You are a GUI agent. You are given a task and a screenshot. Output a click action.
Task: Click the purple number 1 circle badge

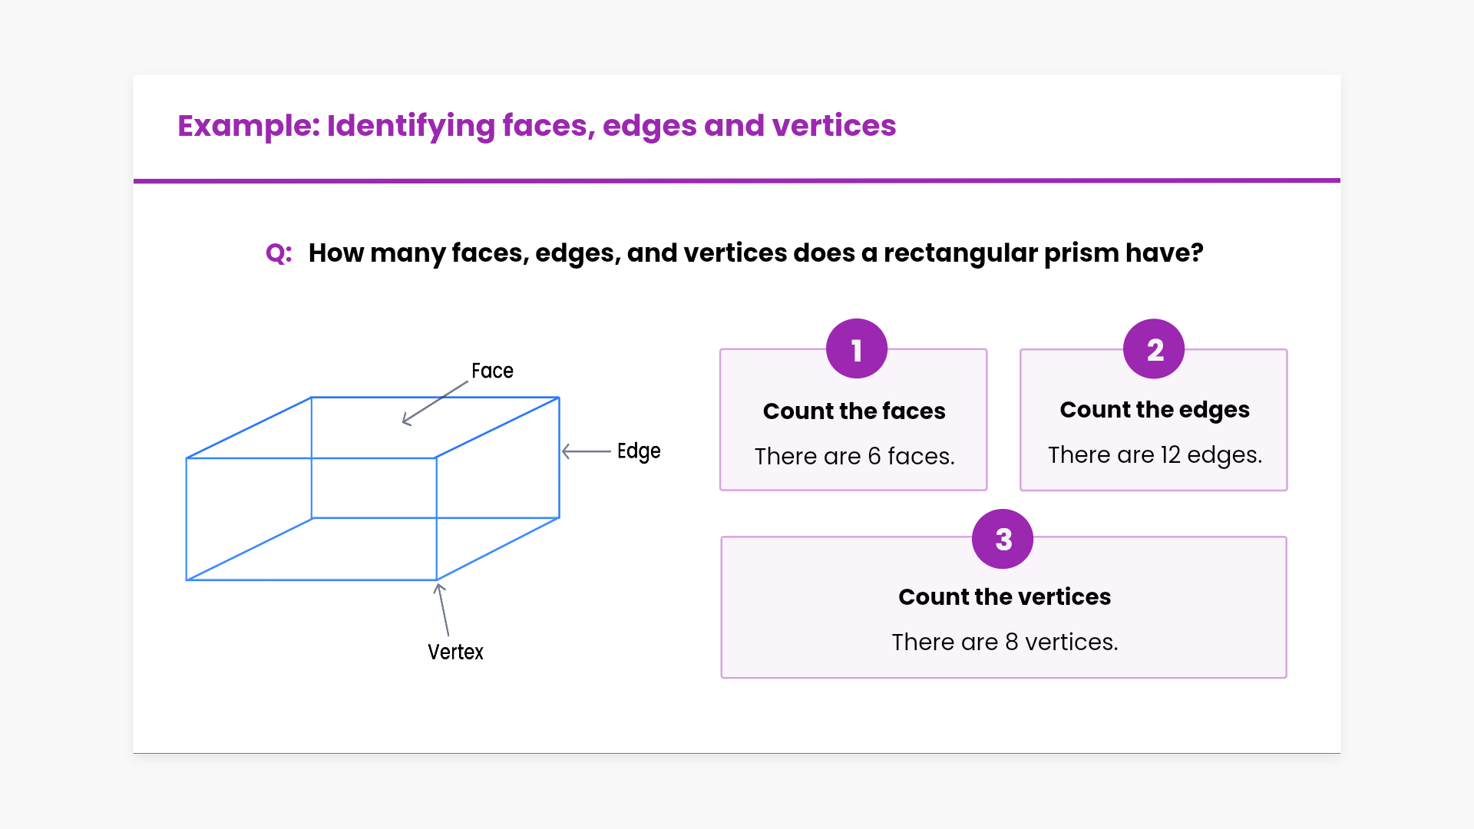pos(857,348)
